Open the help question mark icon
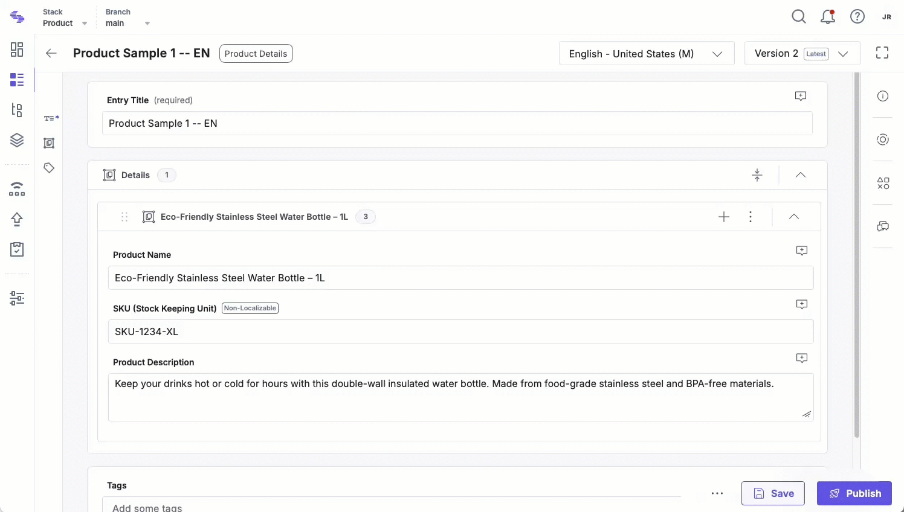 857,17
